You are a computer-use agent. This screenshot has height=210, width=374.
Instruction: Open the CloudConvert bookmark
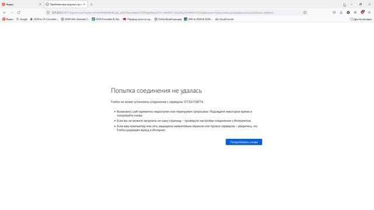click(224, 19)
